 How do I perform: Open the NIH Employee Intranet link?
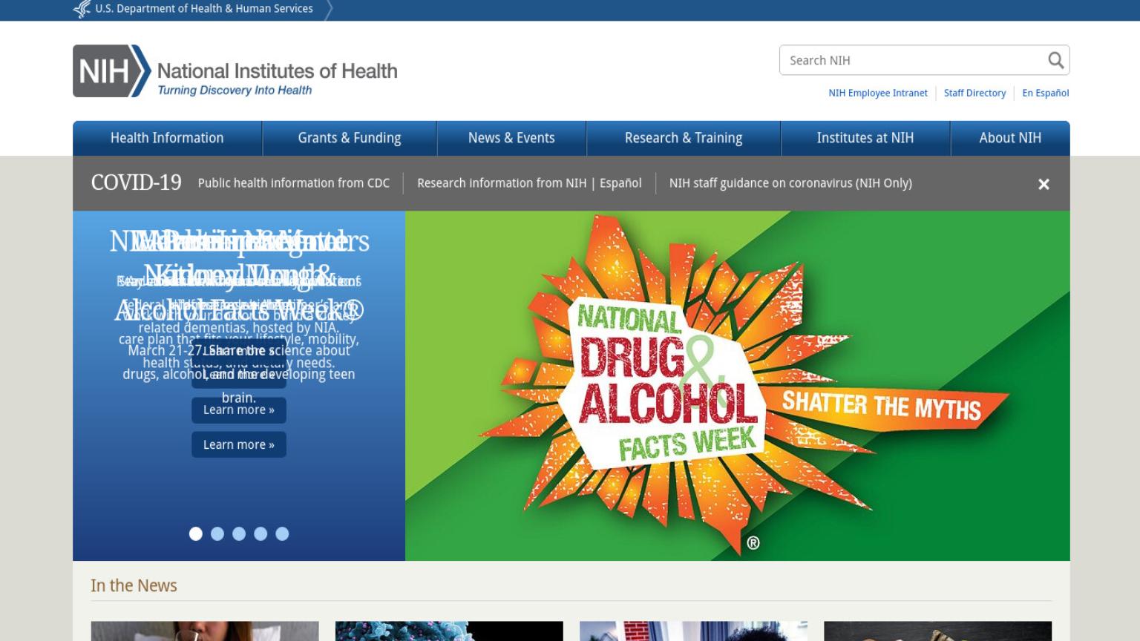878,93
